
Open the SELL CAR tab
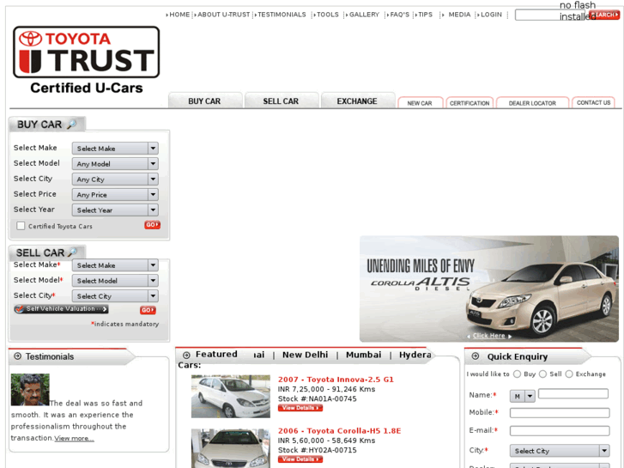(282, 100)
